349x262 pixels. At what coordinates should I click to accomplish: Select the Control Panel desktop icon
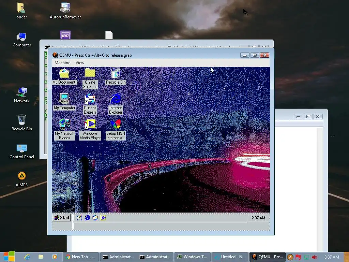(x=21, y=151)
